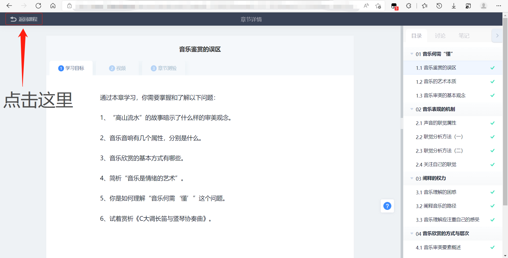Click question 2 about 音乐音响 attributes
508x258 pixels.
pyautogui.click(x=151, y=138)
